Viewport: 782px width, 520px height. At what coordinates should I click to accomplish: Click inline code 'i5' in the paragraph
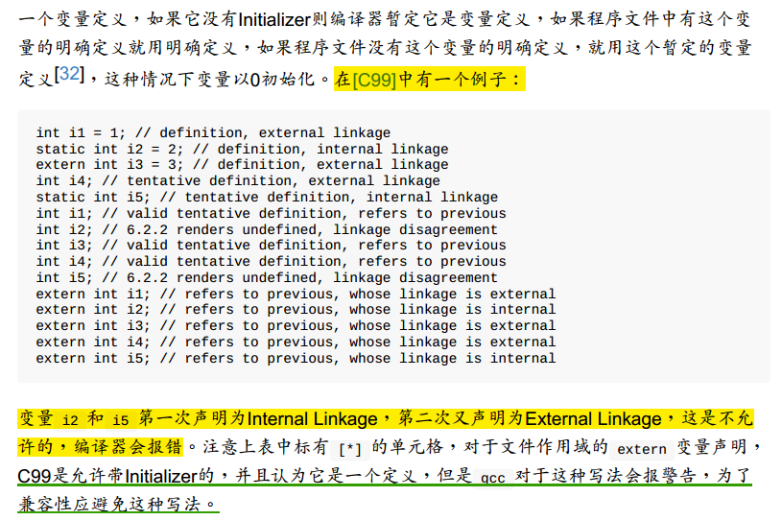[121, 420]
